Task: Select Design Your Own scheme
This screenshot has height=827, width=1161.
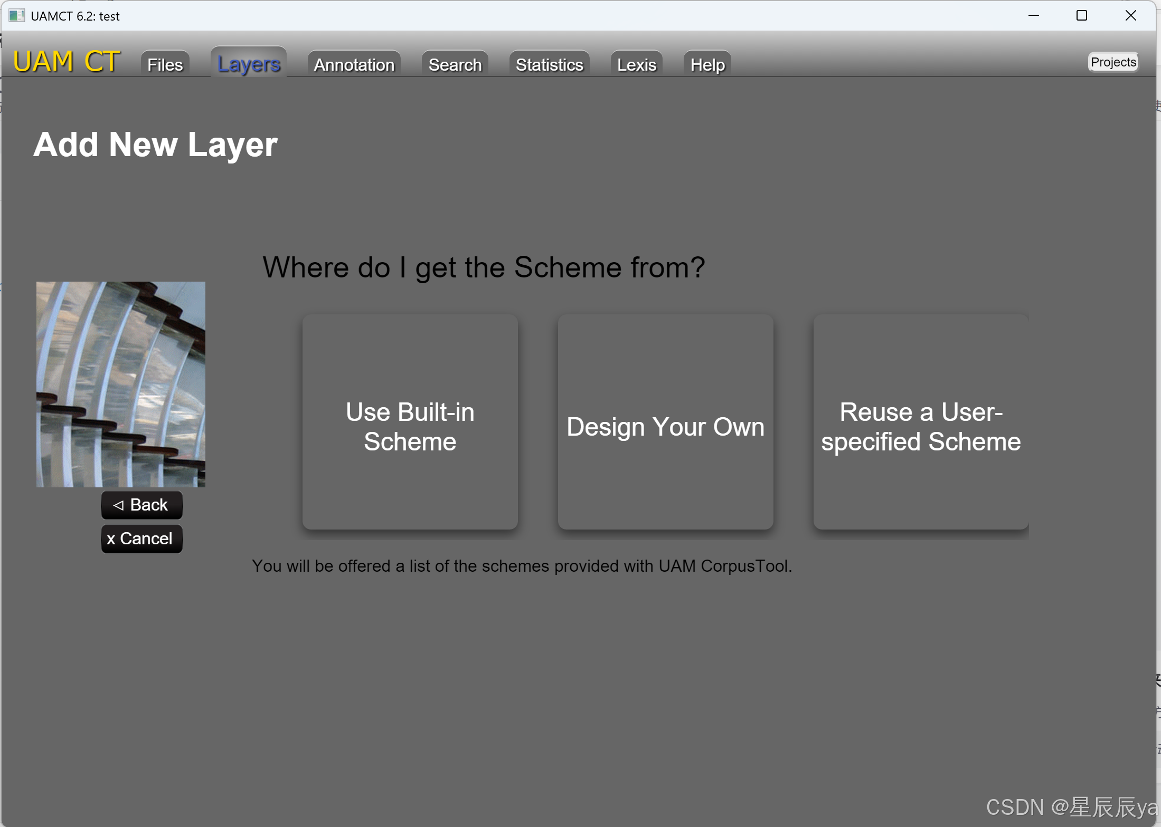Action: coord(665,422)
